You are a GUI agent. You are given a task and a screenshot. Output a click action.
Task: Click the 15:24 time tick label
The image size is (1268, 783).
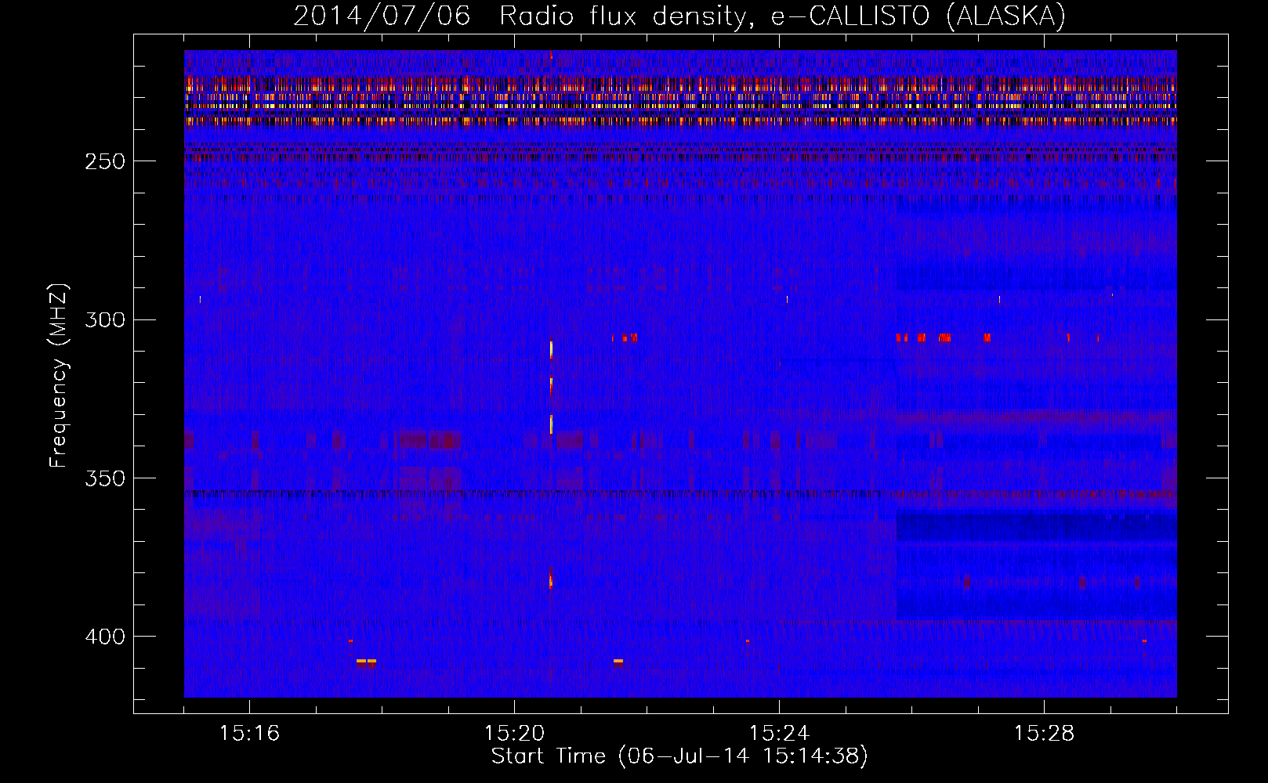[x=779, y=733]
